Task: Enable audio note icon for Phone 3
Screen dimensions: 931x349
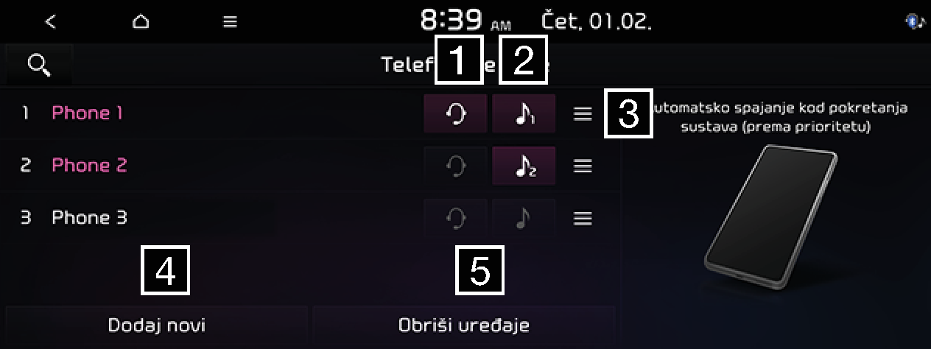Action: click(x=524, y=218)
